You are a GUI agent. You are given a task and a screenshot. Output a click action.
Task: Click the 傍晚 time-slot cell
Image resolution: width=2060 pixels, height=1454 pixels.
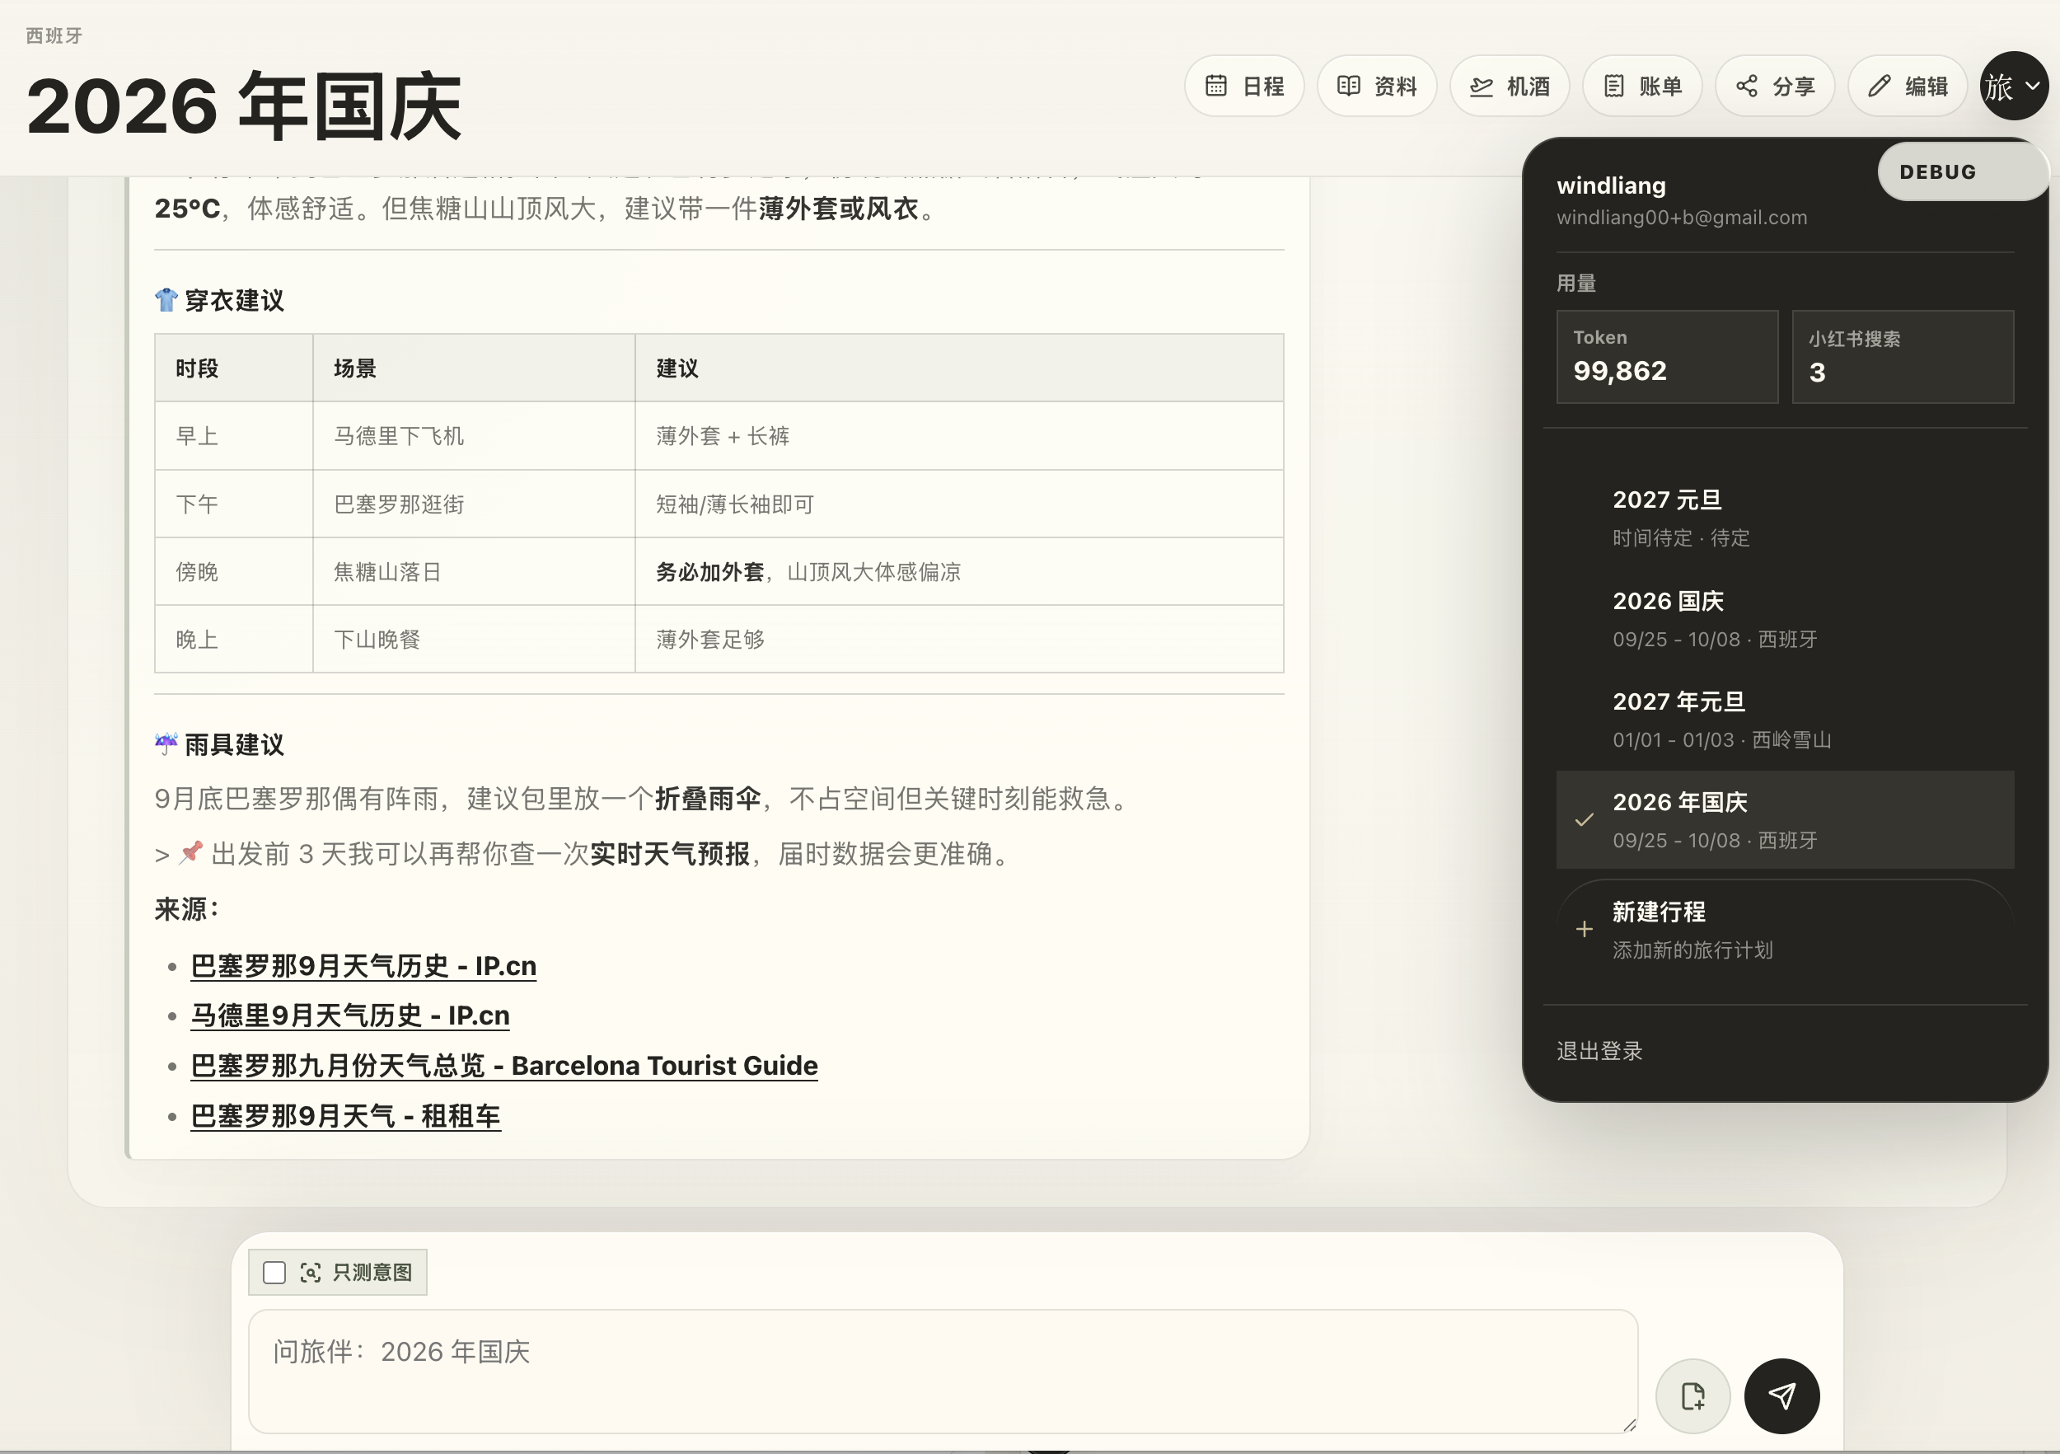233,572
